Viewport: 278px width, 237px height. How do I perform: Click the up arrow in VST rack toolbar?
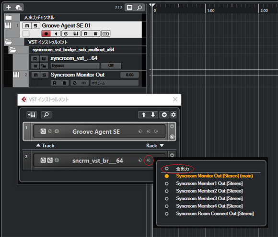click(143, 115)
